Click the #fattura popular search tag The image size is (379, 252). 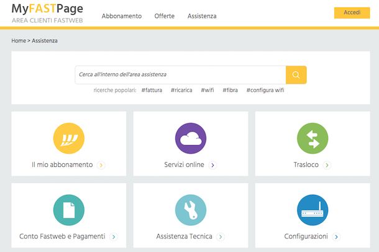pos(152,90)
